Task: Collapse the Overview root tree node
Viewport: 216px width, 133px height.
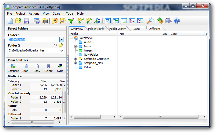Action: pyautogui.click(x=71, y=38)
